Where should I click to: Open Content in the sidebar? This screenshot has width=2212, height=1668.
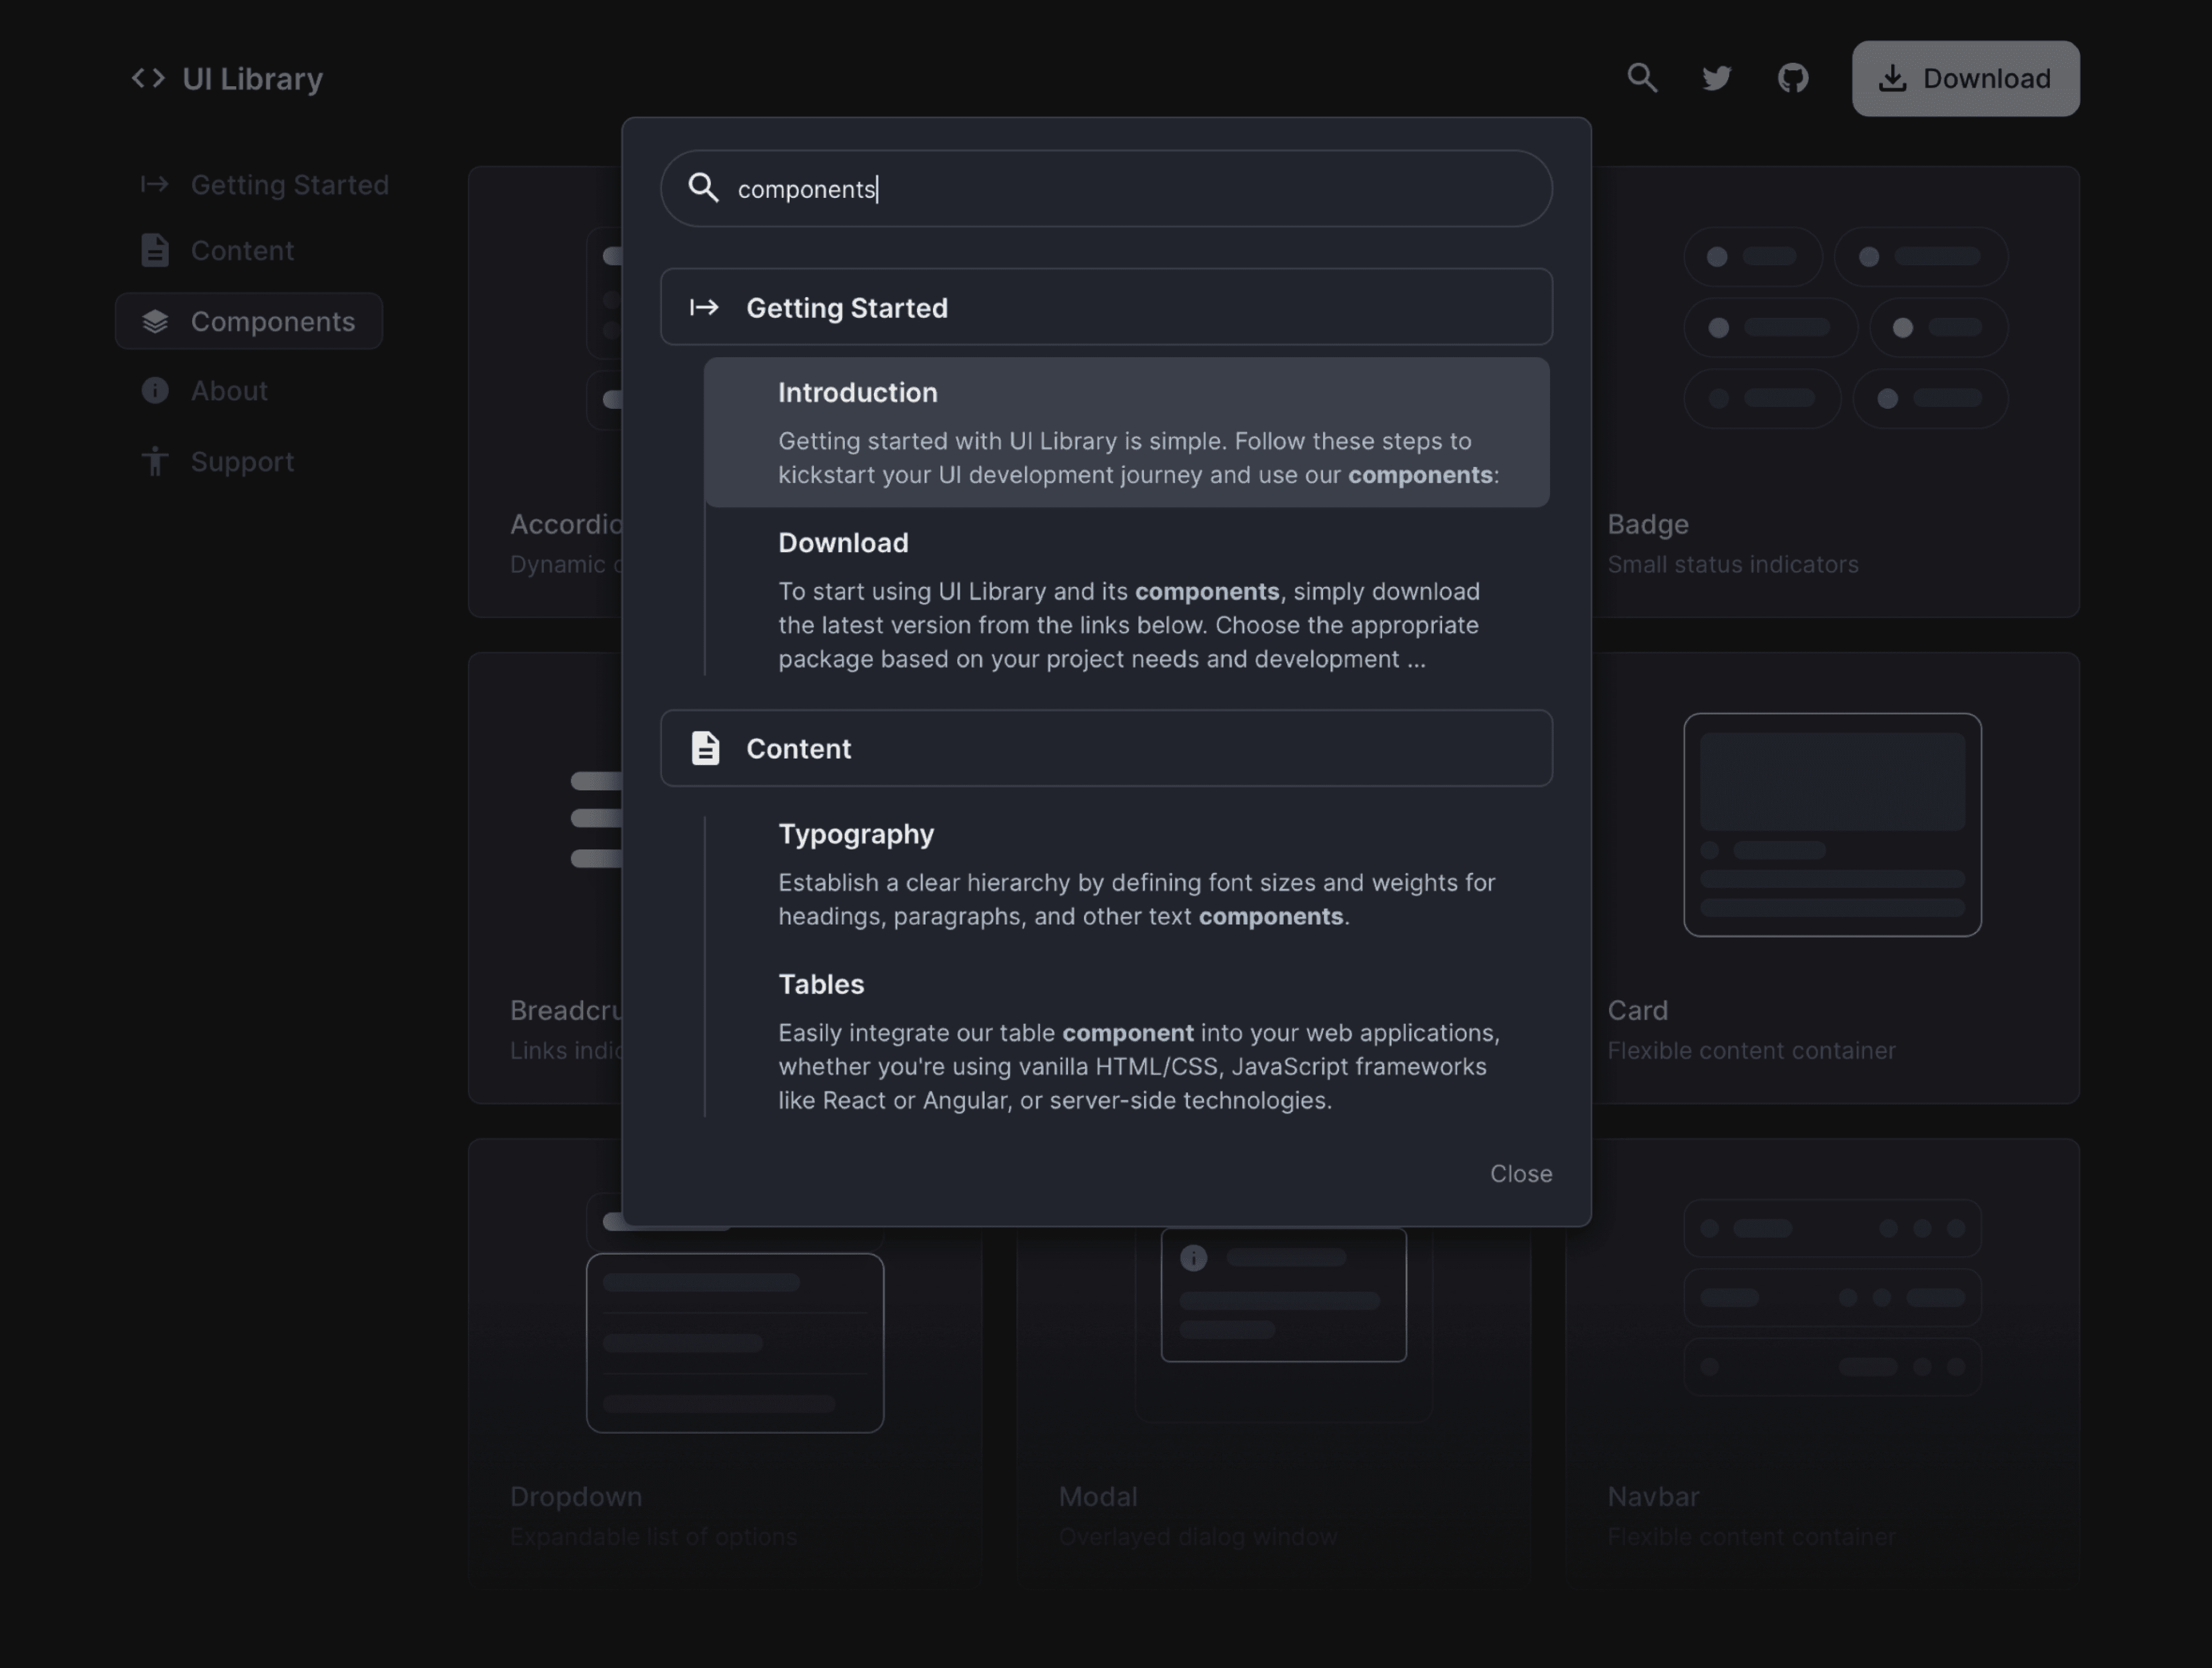click(218, 250)
